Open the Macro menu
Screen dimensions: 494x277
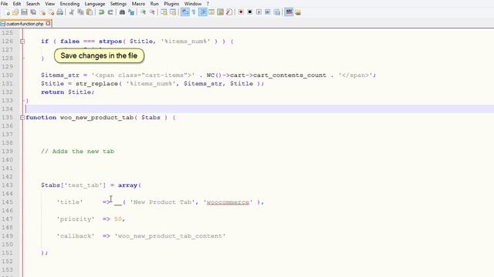pos(138,4)
